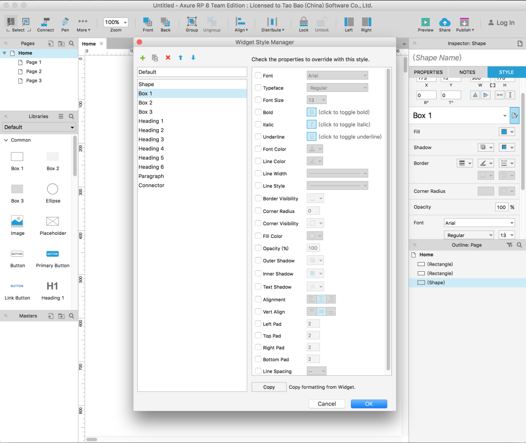Move the selected style down in the list
This screenshot has height=443, width=526.
pyautogui.click(x=193, y=57)
